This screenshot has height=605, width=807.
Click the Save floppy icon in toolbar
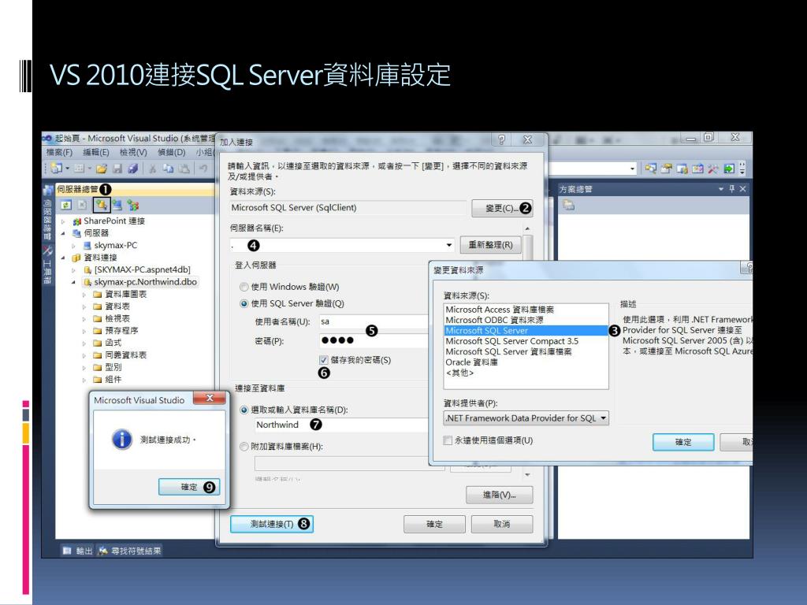118,169
